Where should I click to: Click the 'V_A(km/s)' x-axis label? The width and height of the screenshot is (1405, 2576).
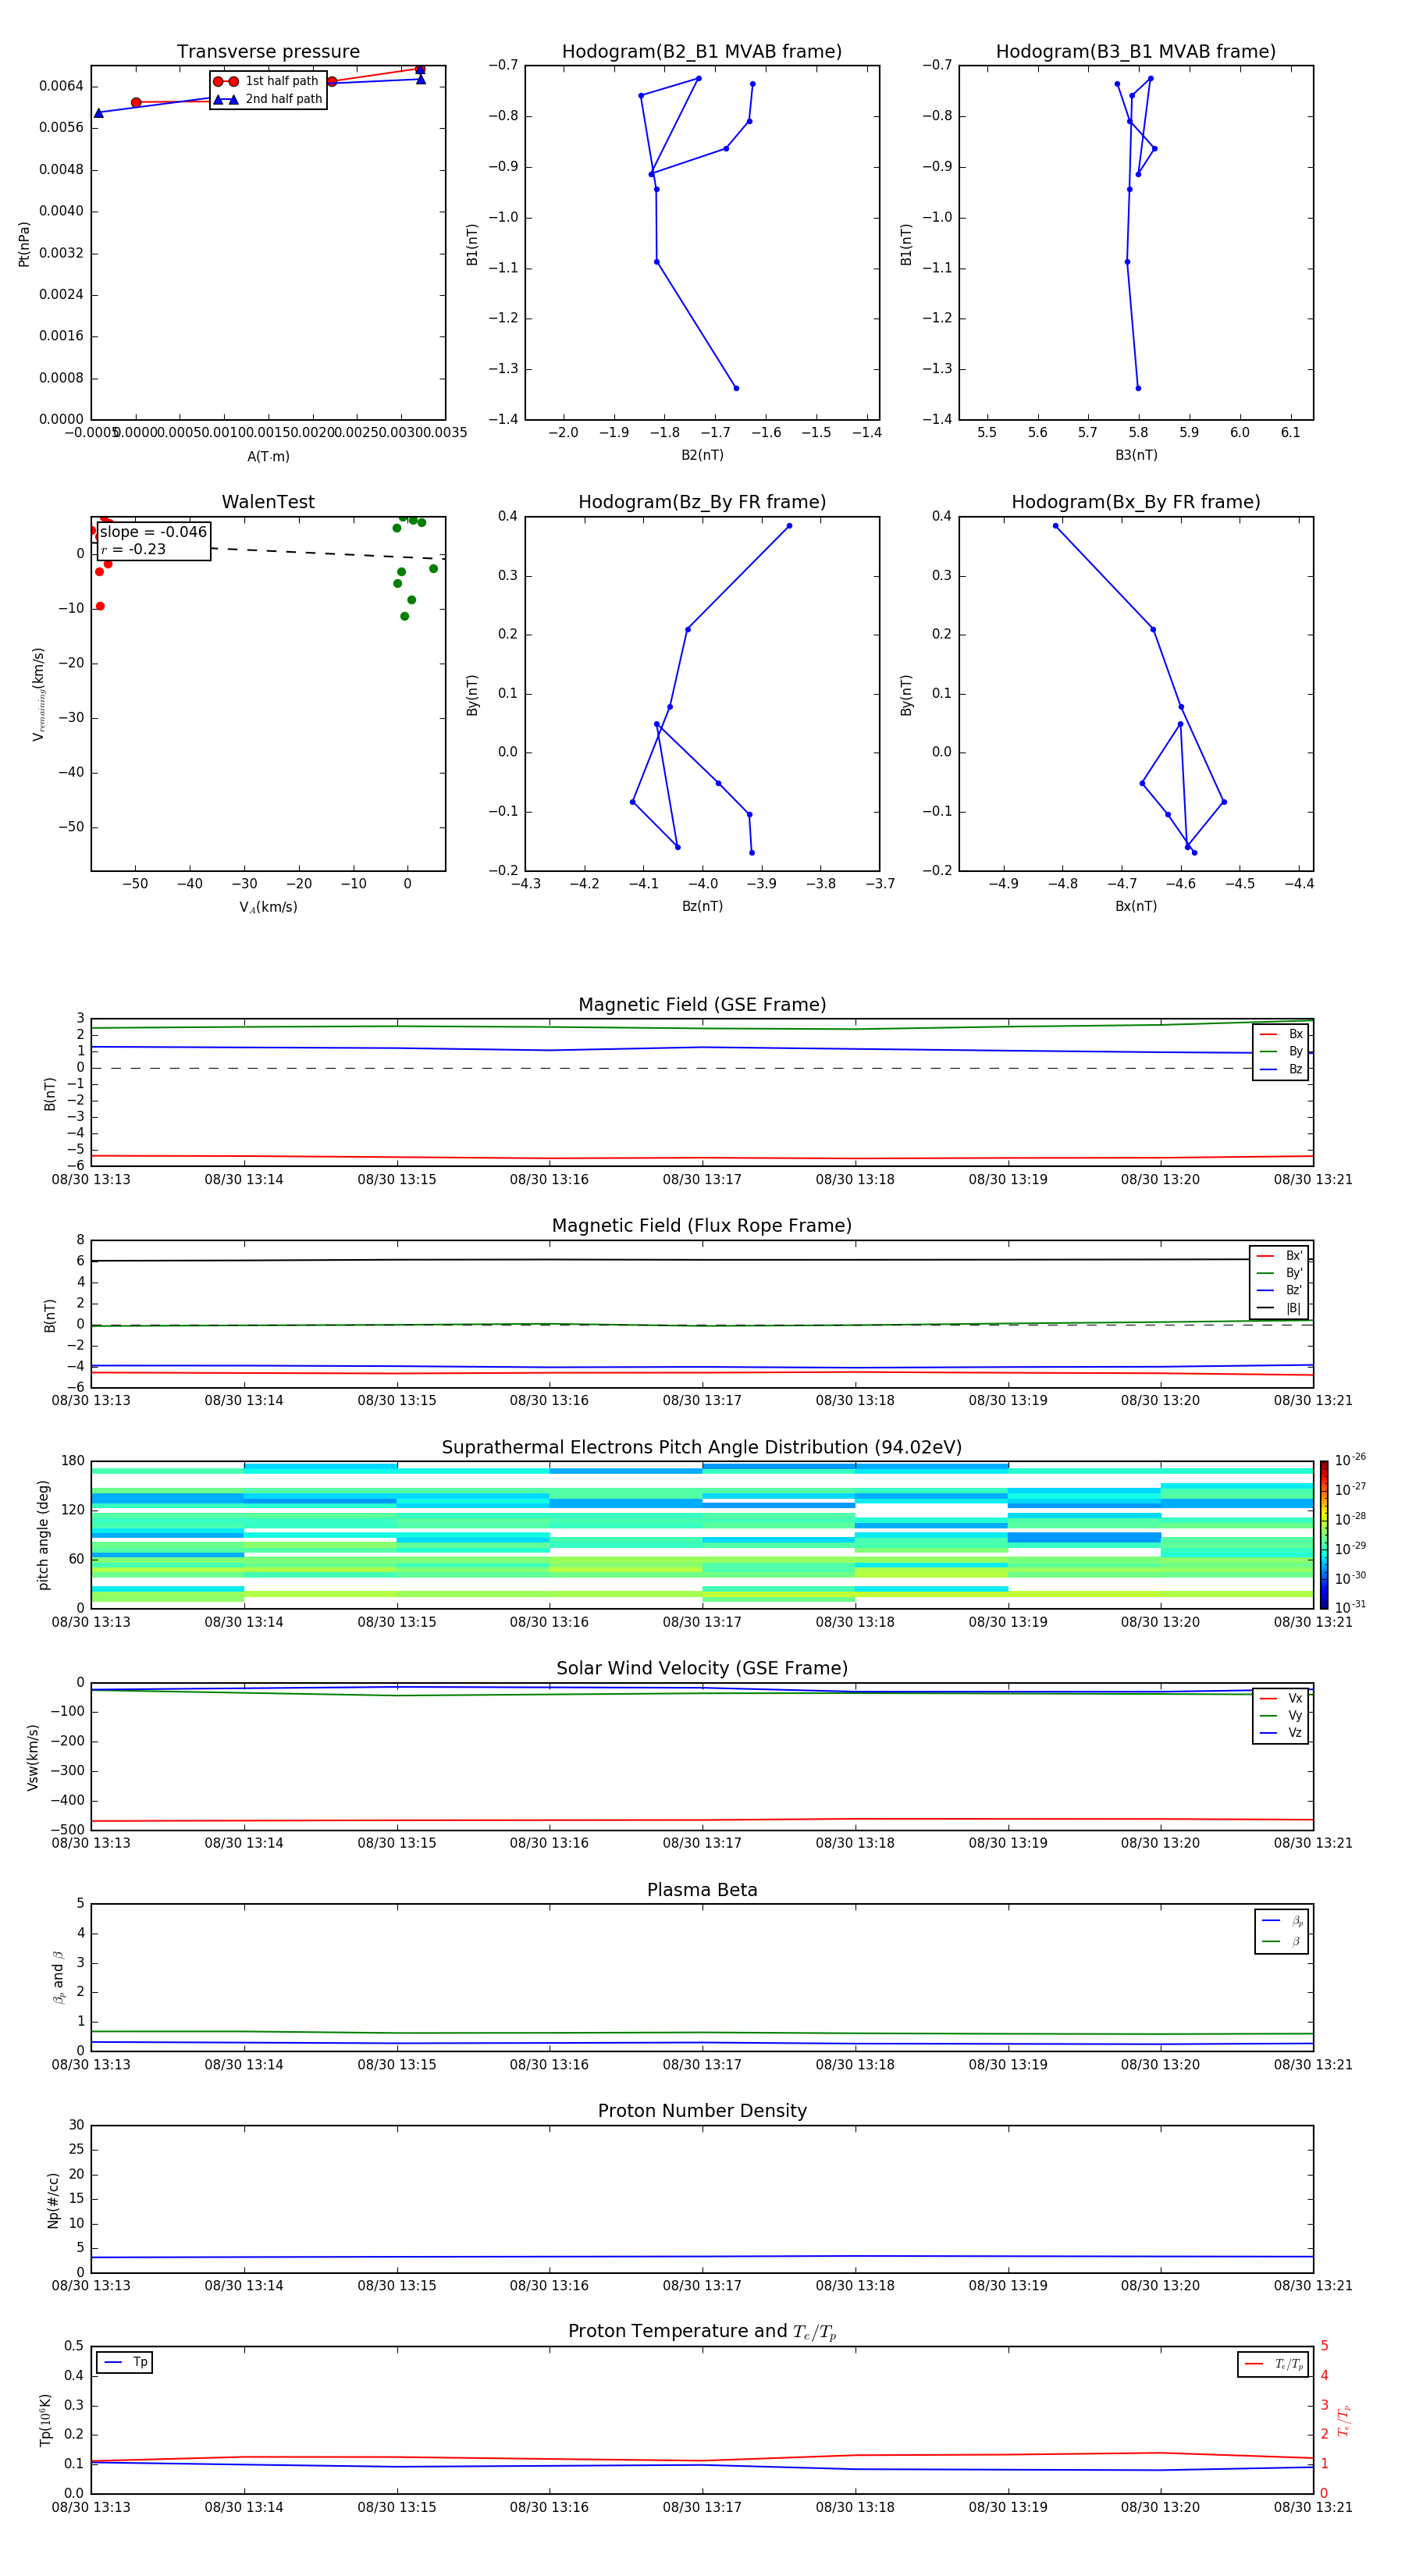(268, 907)
